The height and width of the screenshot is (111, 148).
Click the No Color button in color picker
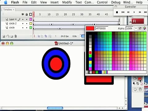(140, 28)
